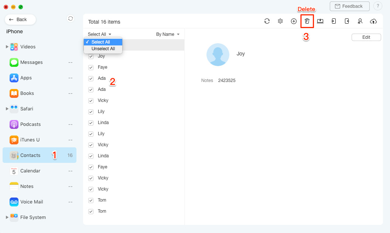
Task: Select the second Linda contact name
Action: (x=103, y=156)
